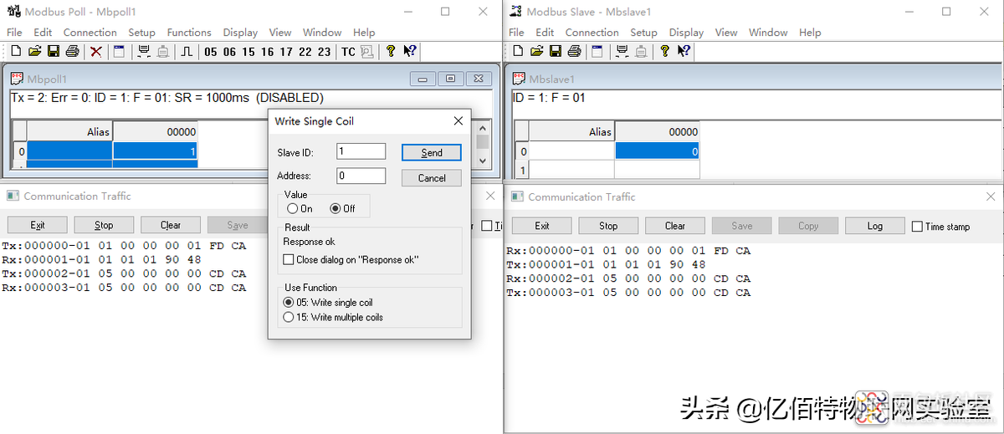The height and width of the screenshot is (434, 1004).
Task: Click New document icon in Modbus Slave toolbar
Action: 518,52
